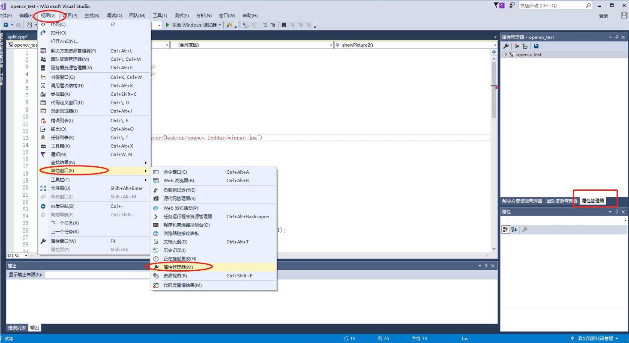Image resolution: width=629 pixels, height=343 pixels.
Task: Click the 登录 sign-in link
Action: [603, 16]
